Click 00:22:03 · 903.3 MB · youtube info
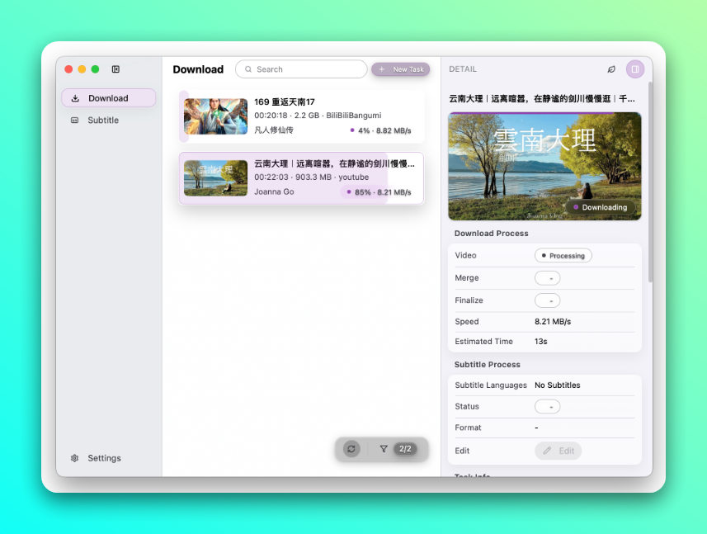707x534 pixels. click(x=312, y=177)
